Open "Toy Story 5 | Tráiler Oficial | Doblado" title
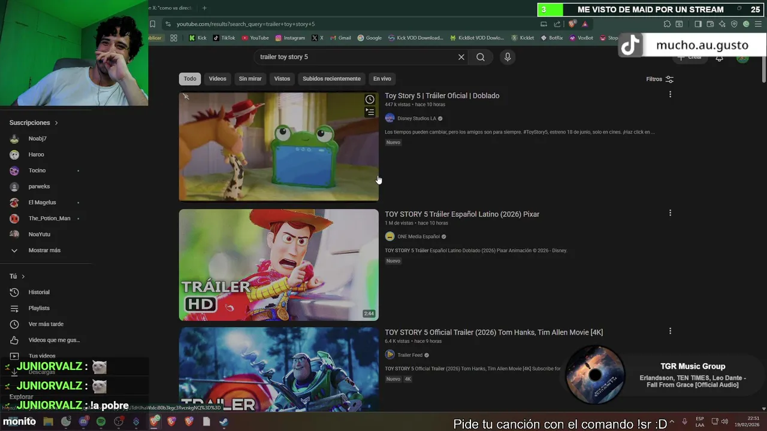Viewport: 767px width, 431px height. coord(442,96)
